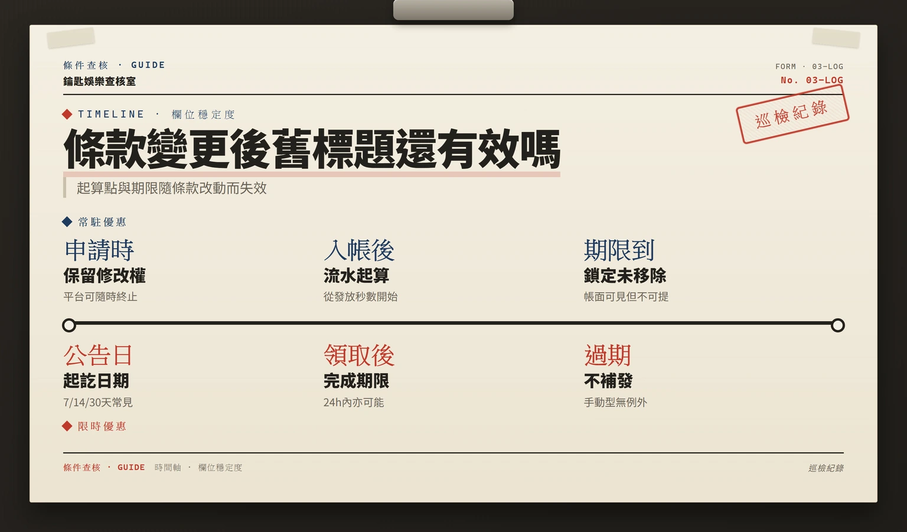The image size is (907, 532).
Task: Click the text 平台可隨時終止
Action: 100,296
